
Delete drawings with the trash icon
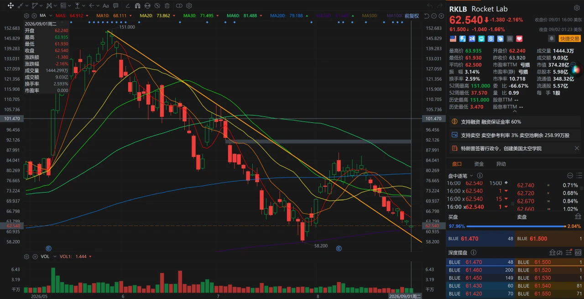[x=167, y=5]
